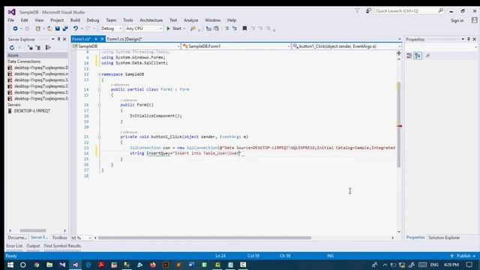Click the Alphabetical sort icon in Properties
480x270 pixels.
(x=418, y=55)
